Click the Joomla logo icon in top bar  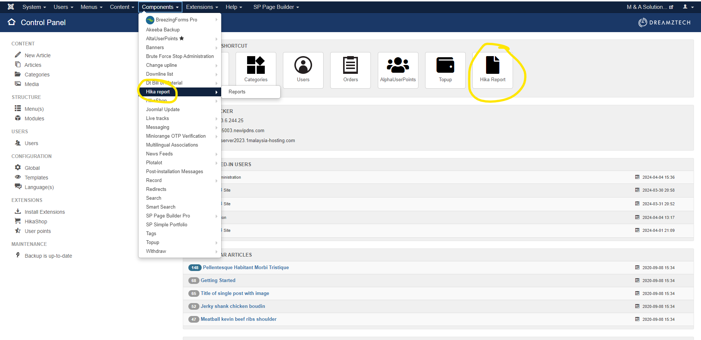[x=11, y=7]
